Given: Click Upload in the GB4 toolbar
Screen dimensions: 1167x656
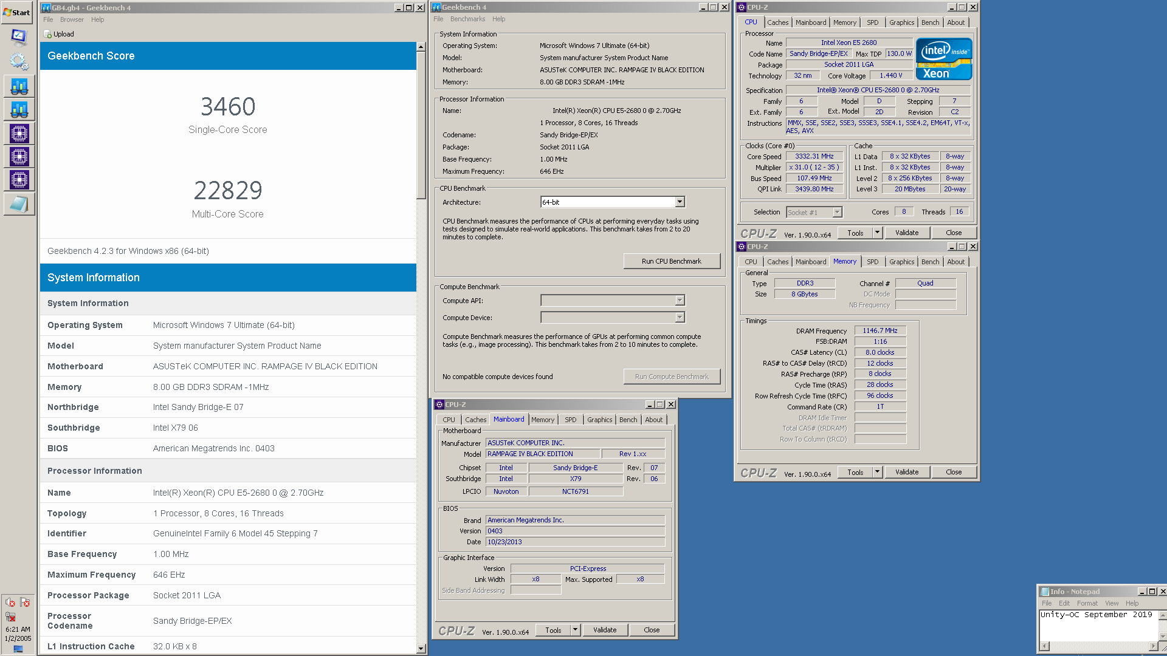Looking at the screenshot, I should pyautogui.click(x=59, y=35).
